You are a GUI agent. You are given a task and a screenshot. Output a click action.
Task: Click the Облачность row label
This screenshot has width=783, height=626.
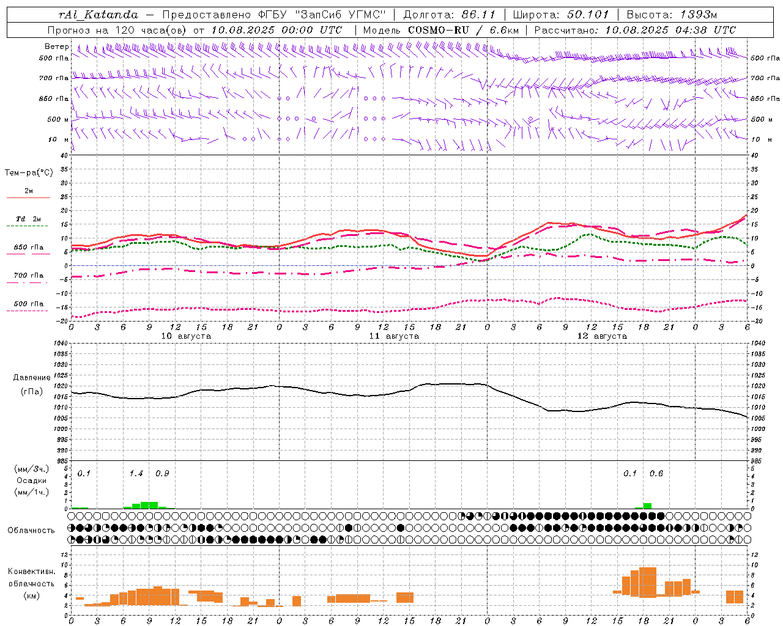click(x=31, y=531)
